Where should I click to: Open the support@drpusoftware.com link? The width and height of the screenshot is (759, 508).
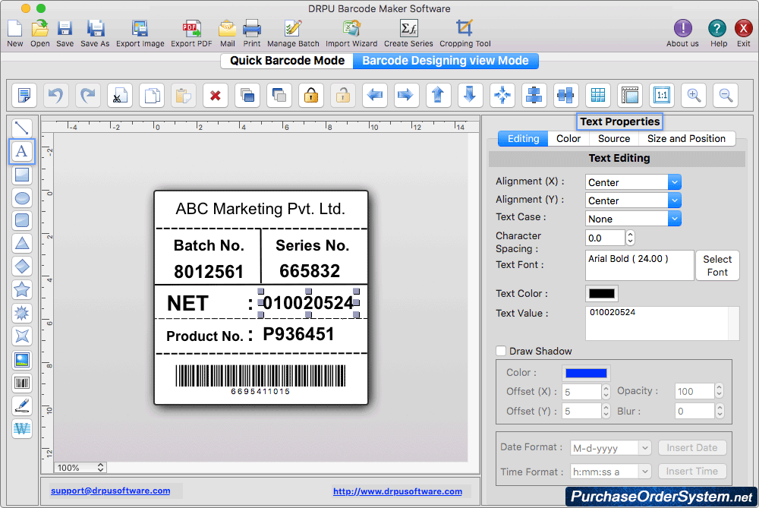point(110,491)
